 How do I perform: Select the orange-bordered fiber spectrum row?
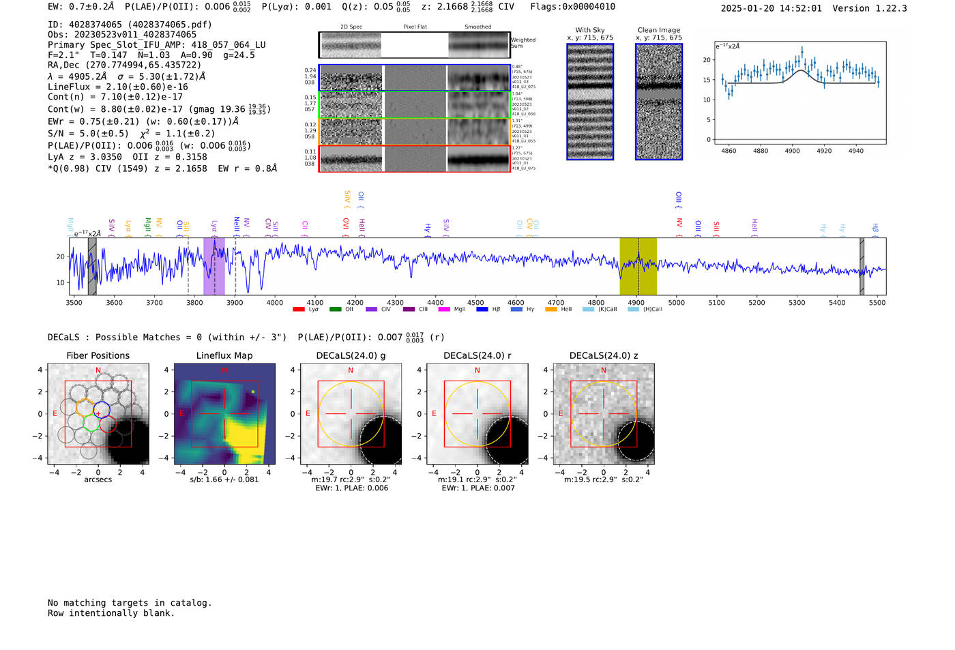pos(415,132)
